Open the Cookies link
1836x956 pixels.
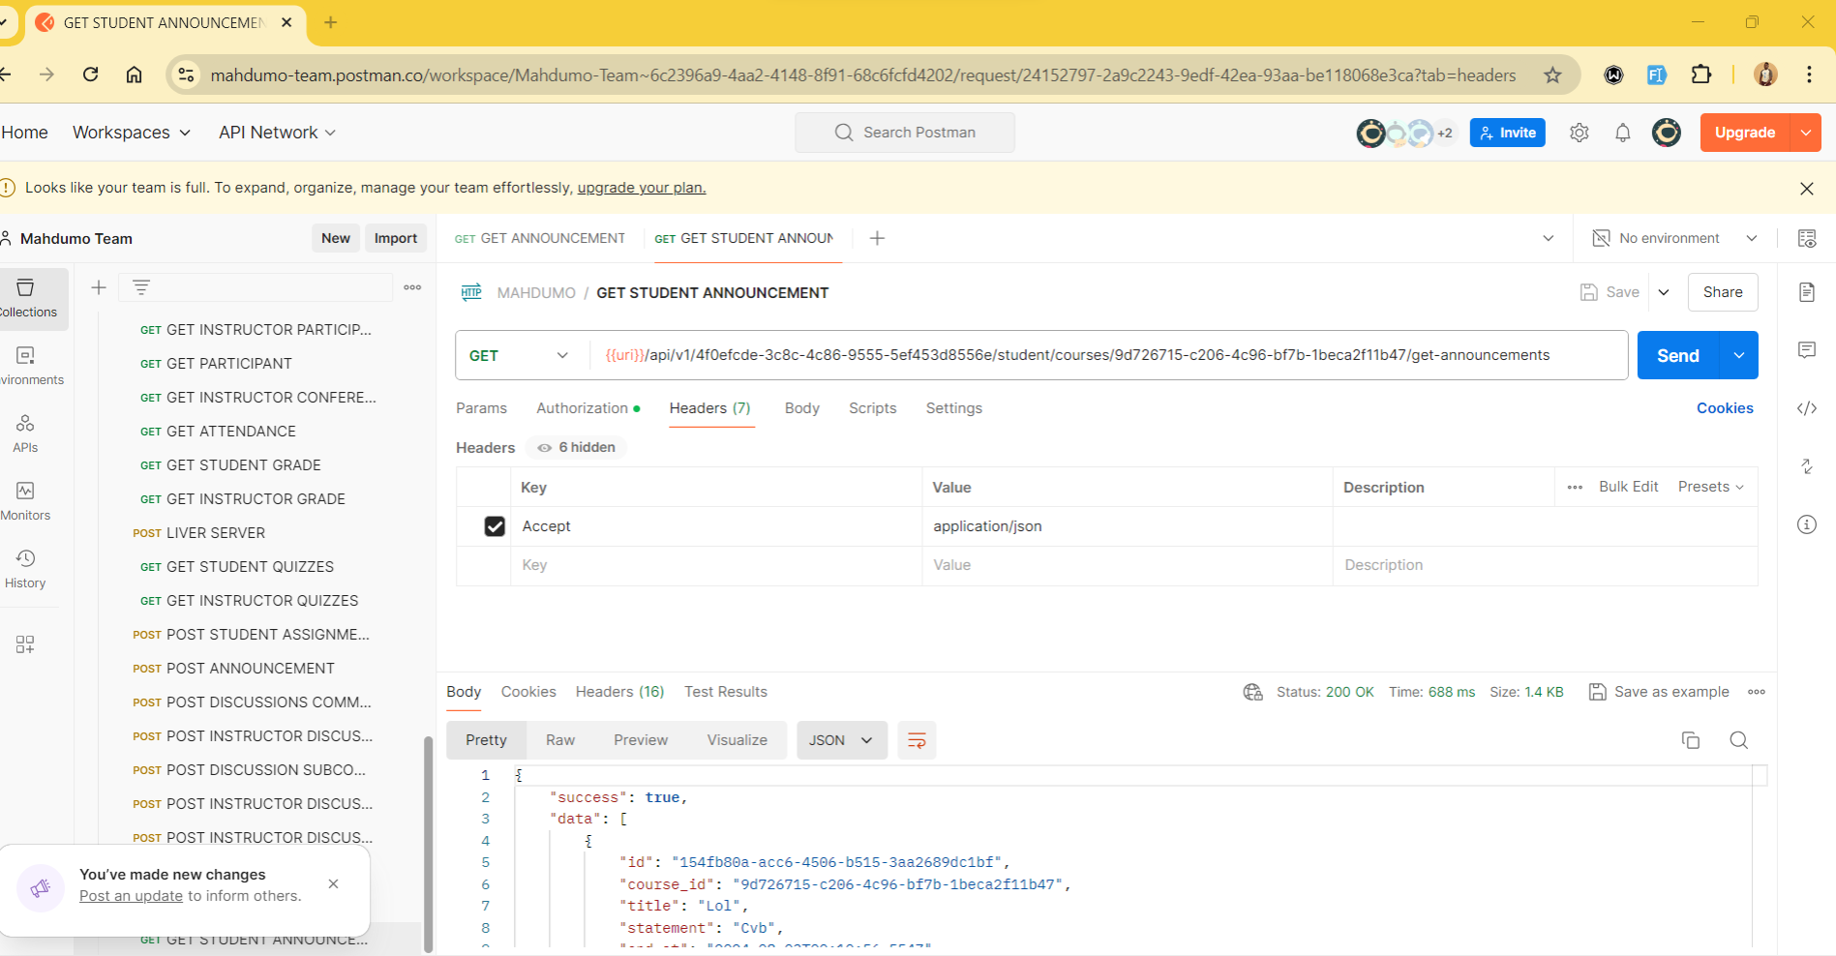tap(1725, 408)
